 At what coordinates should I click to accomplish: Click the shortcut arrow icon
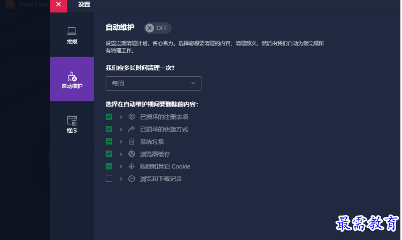coord(132,129)
